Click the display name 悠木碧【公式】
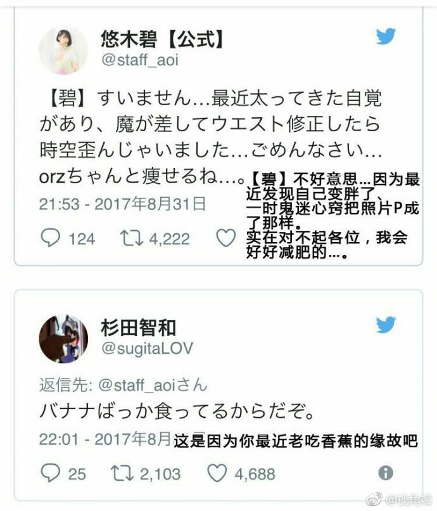Viewport: 437px width, 511px height. [x=162, y=39]
